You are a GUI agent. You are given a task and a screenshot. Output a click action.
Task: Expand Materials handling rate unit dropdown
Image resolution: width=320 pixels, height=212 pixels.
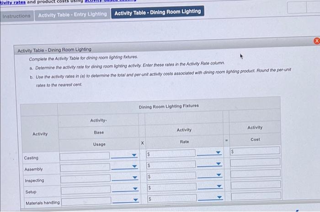[x=211, y=198]
